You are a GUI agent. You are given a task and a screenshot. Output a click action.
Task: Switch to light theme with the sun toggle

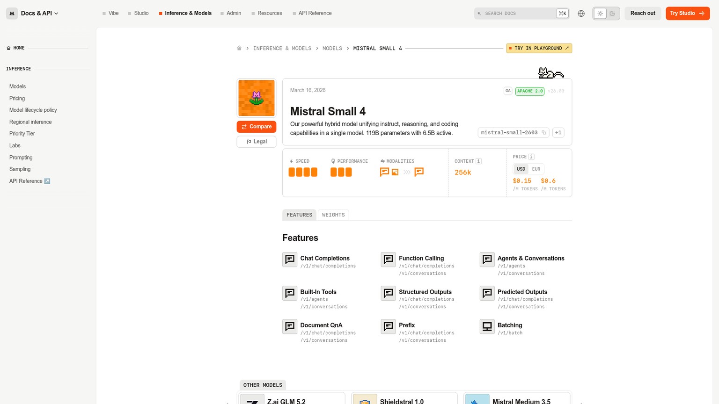point(600,14)
